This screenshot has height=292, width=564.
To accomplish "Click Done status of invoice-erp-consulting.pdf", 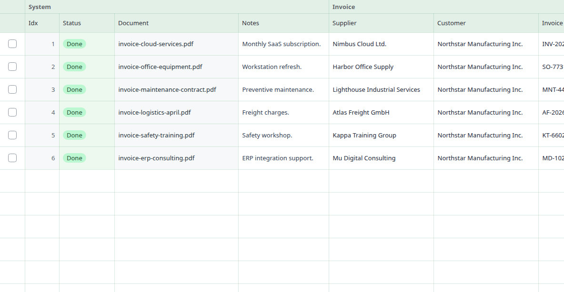I will click(x=74, y=158).
